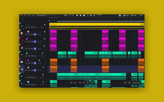
Task: Select the hand pointer tool in the floating toolbar
Action: click(75, 83)
